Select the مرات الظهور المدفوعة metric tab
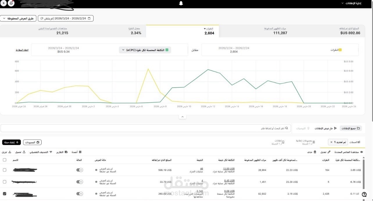373x201 pixels. coord(255,31)
